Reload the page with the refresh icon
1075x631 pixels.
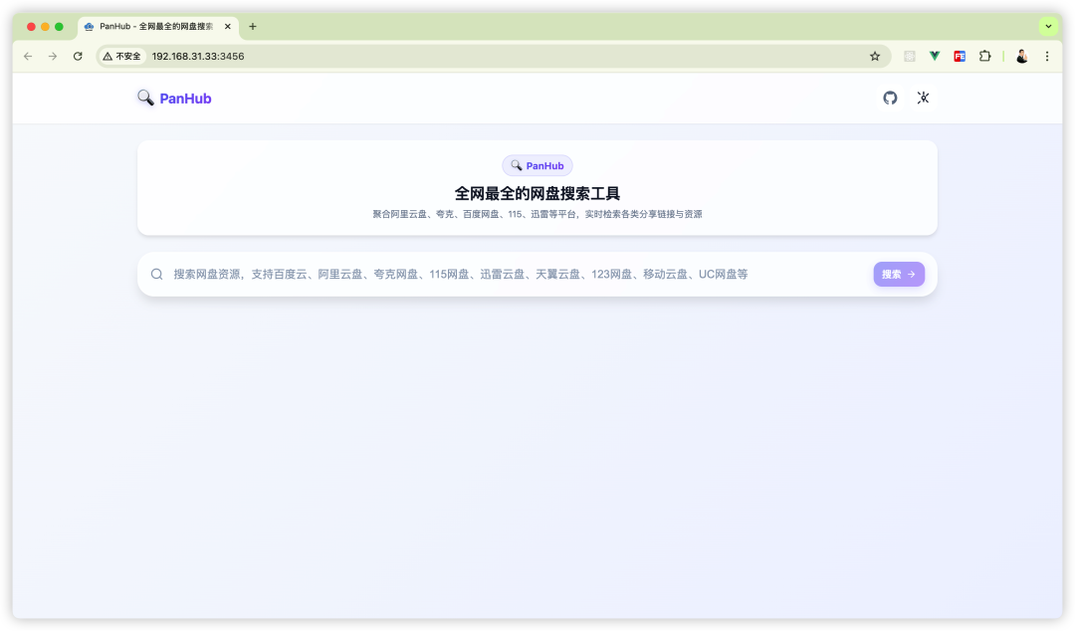coord(78,57)
